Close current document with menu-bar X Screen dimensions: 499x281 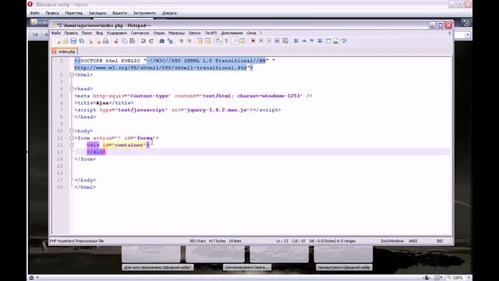(449, 33)
